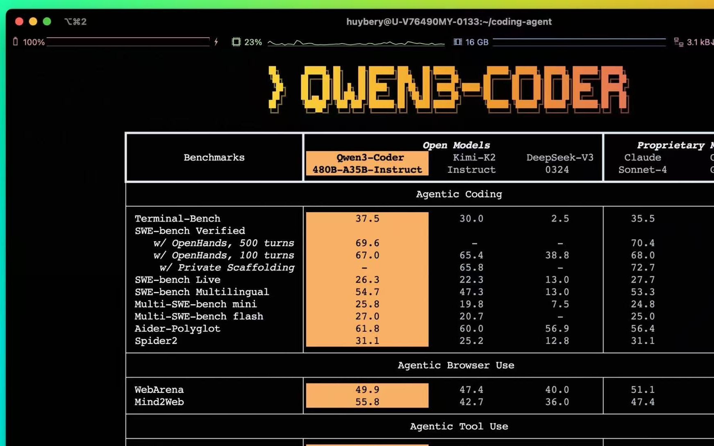Click the memory usage bar
The image size is (714, 446).
[579, 42]
